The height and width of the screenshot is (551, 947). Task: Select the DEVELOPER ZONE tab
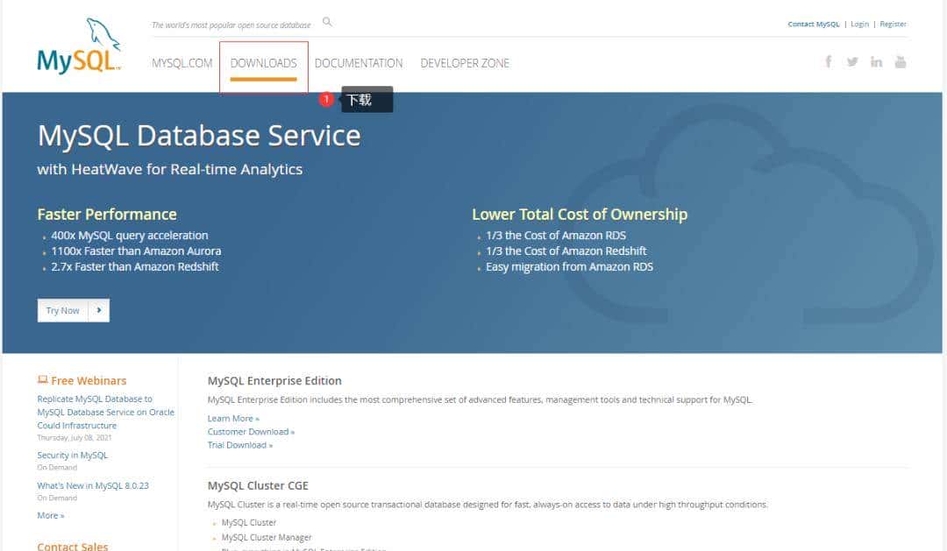tap(465, 62)
